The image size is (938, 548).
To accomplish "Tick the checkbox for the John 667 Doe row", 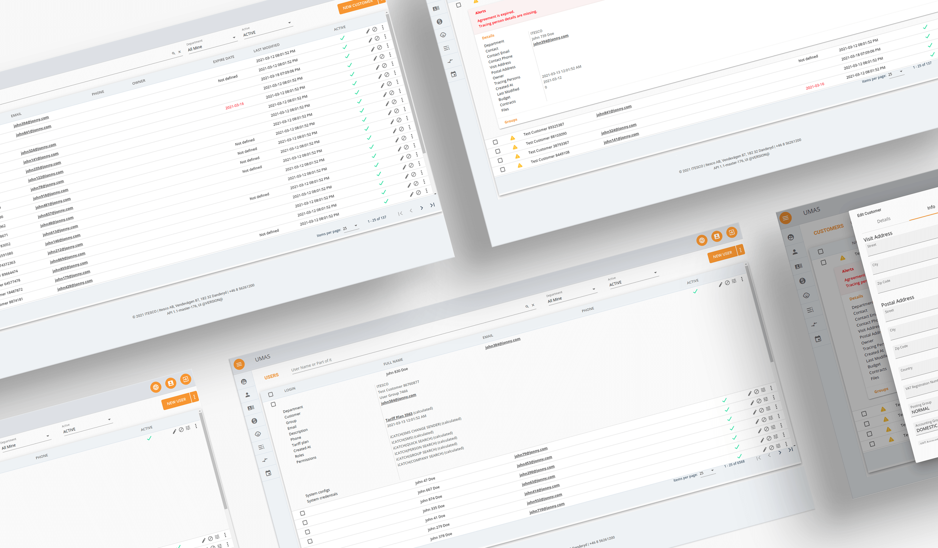I will click(305, 523).
